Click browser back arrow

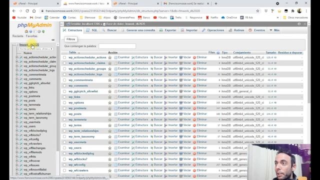[14, 11]
